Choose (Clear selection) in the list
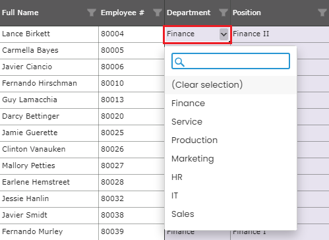This screenshot has height=240, width=329. pos(231,85)
